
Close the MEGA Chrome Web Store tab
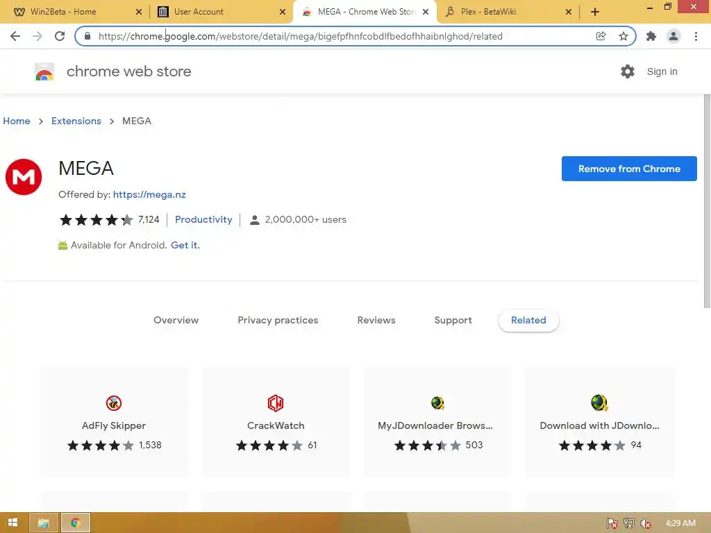tap(426, 12)
